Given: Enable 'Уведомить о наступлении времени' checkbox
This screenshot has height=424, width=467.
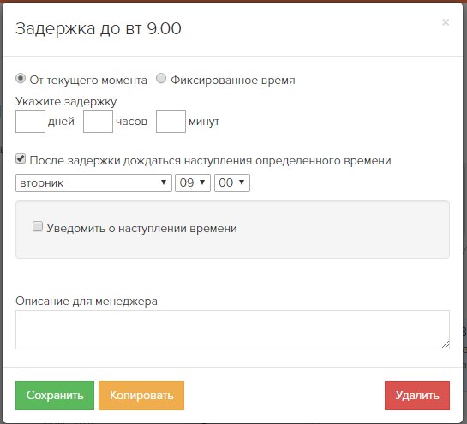Looking at the screenshot, I should tap(38, 227).
